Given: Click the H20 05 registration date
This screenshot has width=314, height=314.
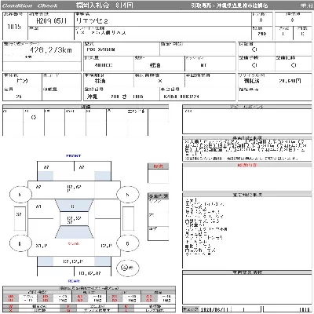Looking at the screenshot, I should coord(51,20).
